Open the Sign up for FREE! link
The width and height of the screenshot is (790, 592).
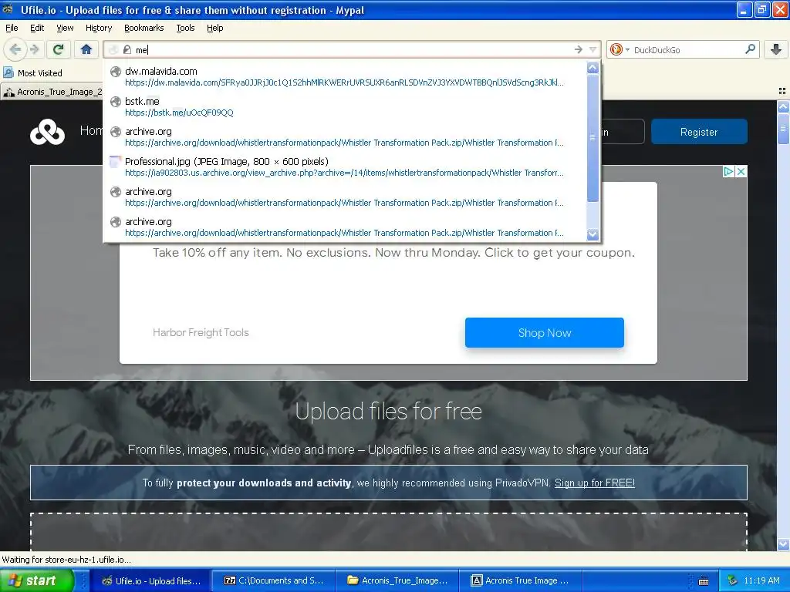tap(595, 483)
